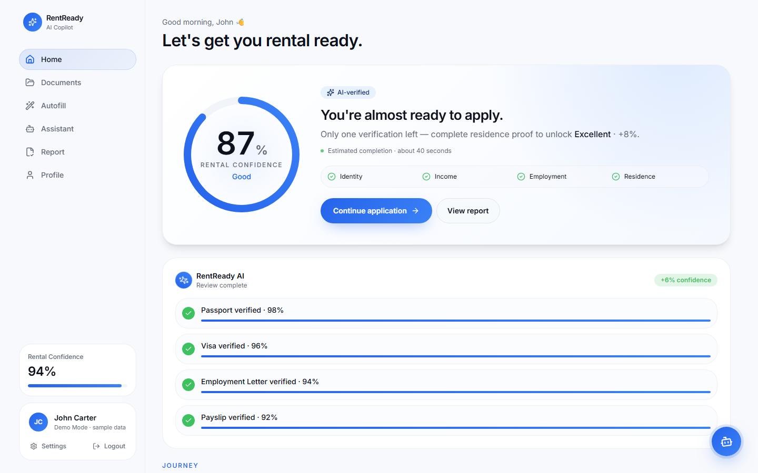Click the Income check circle icon
This screenshot has width=758, height=473.
tap(426, 177)
